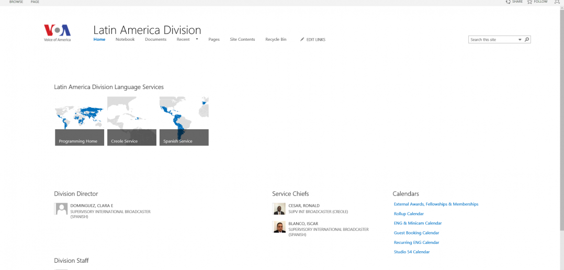Screen dimensions: 564x270
Task: Click the name DOMINGUEZ, CLARA E
Action: coord(92,206)
